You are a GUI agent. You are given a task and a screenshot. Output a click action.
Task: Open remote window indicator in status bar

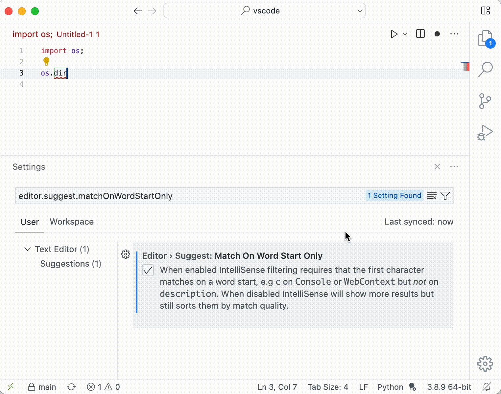[11, 387]
